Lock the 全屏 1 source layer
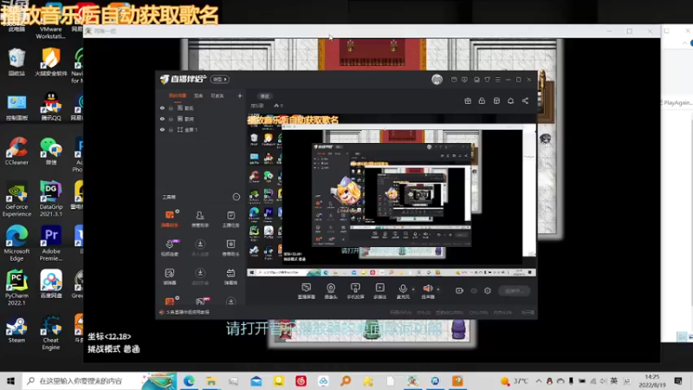The height and width of the screenshot is (390, 693). coord(171,129)
